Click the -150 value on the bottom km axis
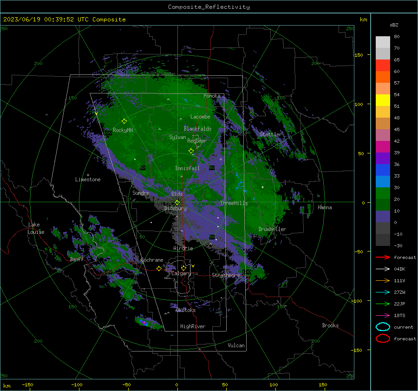This screenshot has height=391, width=418. [x=27, y=385]
